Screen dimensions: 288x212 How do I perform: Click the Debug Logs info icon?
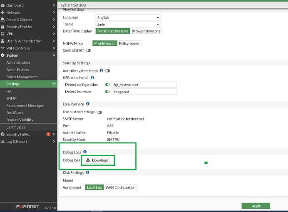click(x=85, y=152)
